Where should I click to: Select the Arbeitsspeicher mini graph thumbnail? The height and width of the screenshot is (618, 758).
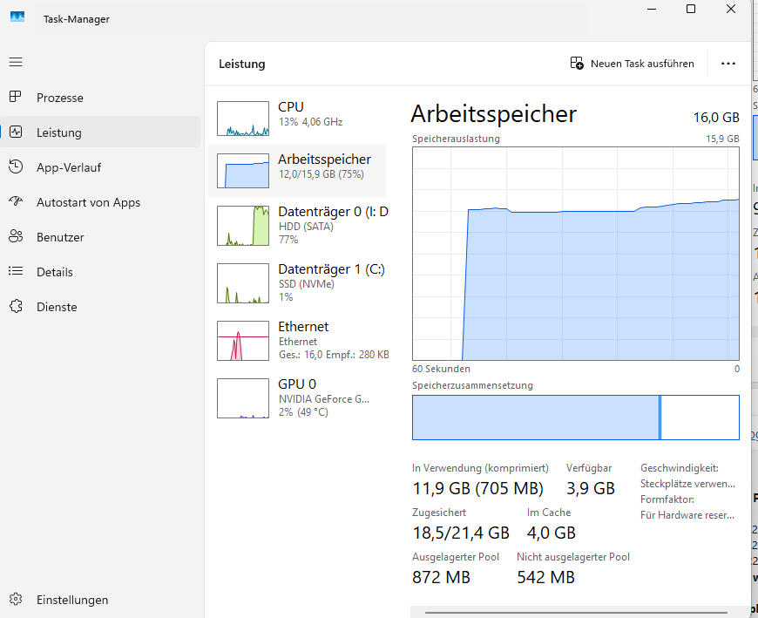(x=243, y=171)
